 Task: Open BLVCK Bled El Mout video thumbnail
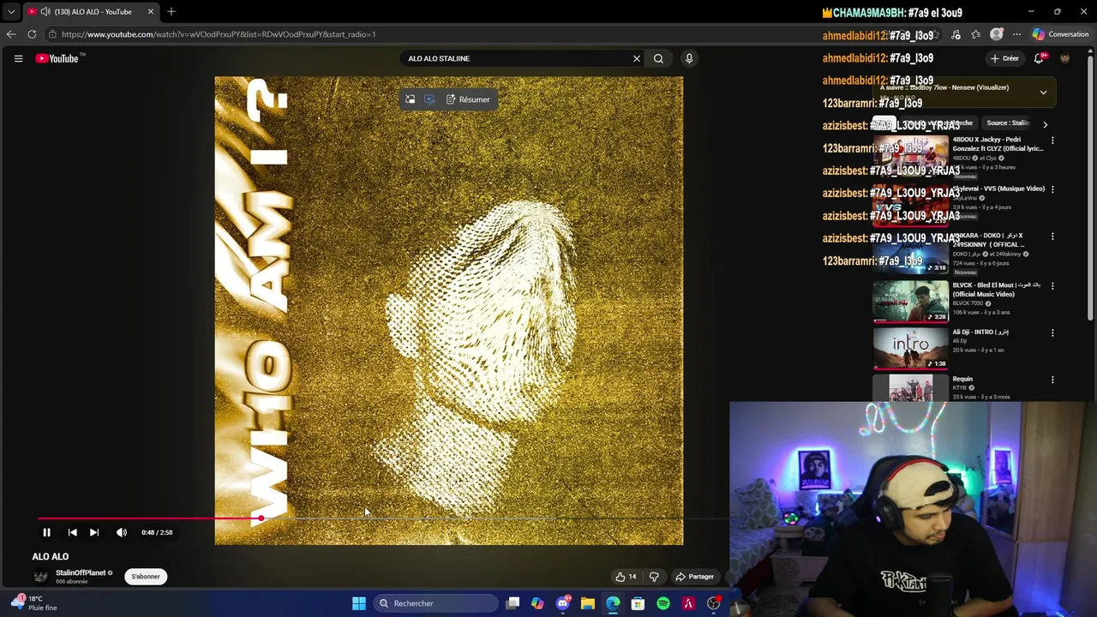coord(910,302)
